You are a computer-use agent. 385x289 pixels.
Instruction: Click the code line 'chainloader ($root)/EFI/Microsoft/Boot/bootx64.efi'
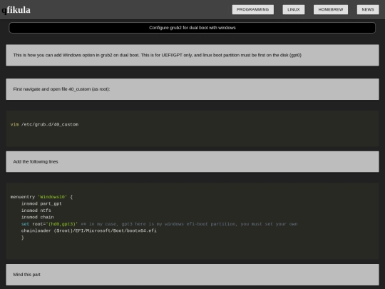coord(88,230)
